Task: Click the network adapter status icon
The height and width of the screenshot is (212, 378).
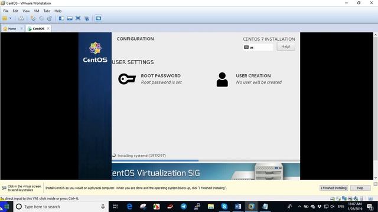Action: coord(344,198)
